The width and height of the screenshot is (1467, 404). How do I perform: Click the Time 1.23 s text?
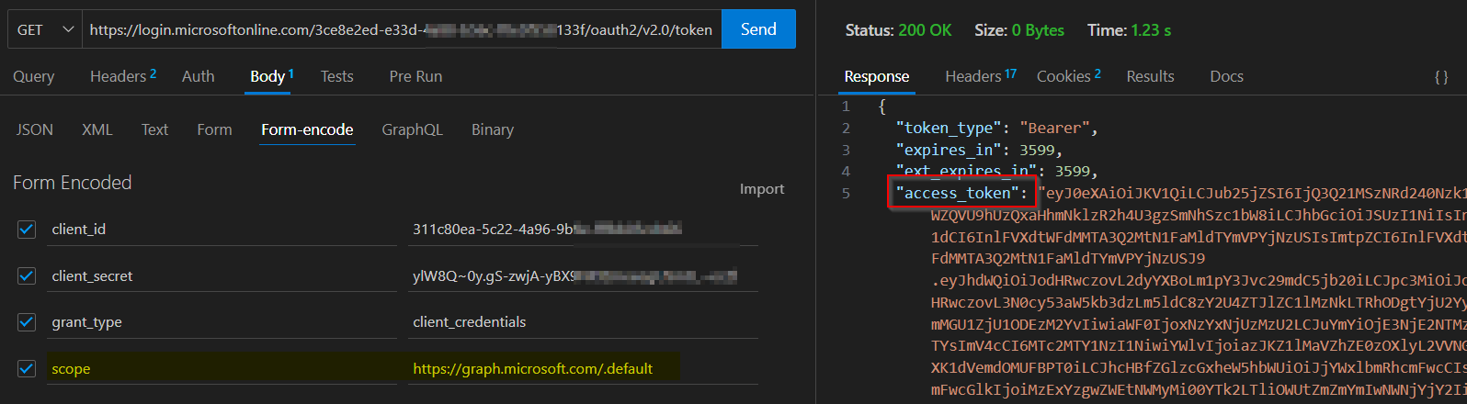[x=1129, y=30]
